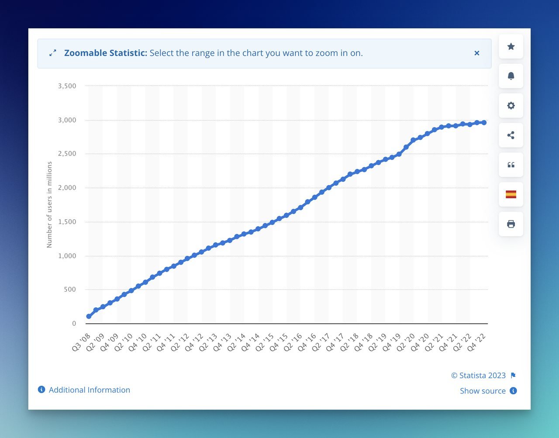
Task: Open the gear settings icon
Action: point(511,106)
